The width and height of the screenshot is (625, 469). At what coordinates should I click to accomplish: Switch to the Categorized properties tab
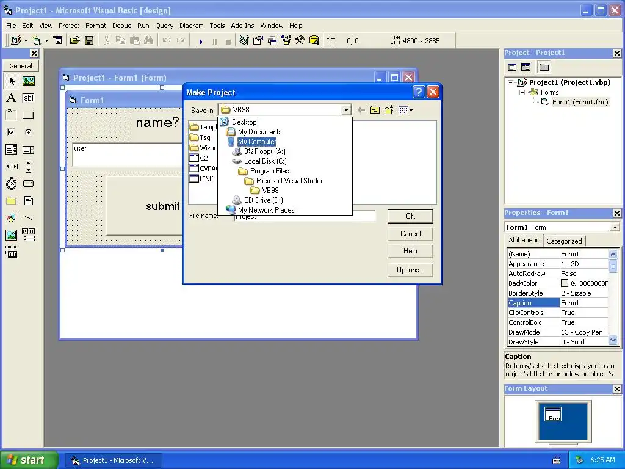[564, 241]
